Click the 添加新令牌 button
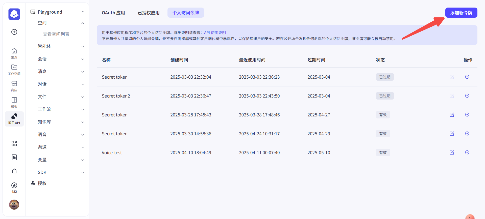This screenshot has height=219, width=485. pyautogui.click(x=461, y=13)
